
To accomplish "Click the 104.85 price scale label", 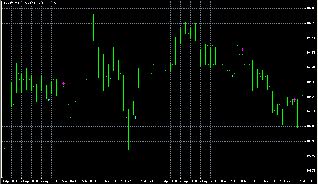I will [311, 8].
